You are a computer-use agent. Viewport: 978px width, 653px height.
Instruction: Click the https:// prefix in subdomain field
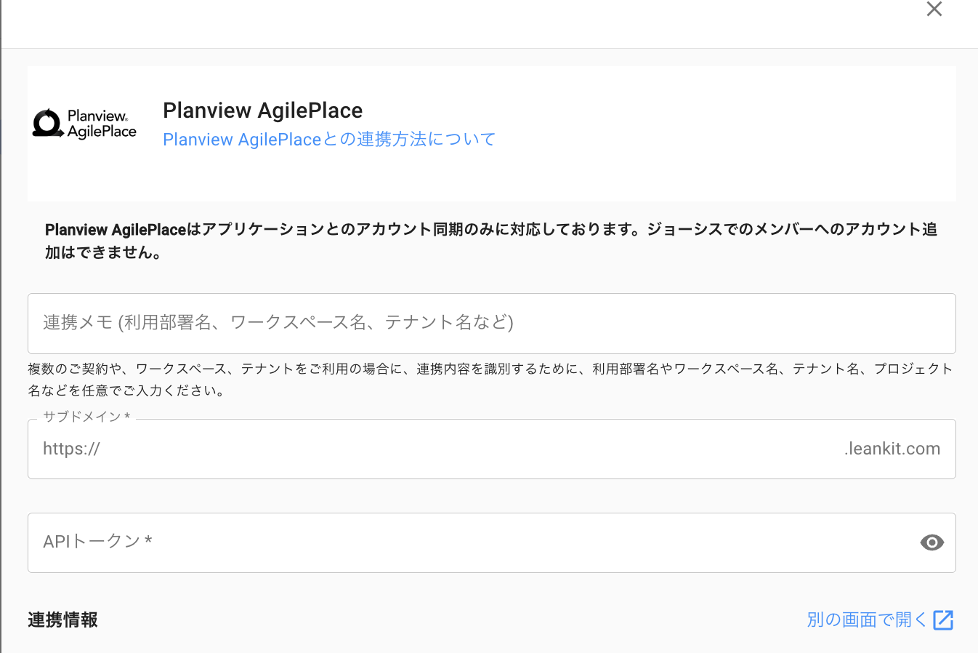point(71,449)
